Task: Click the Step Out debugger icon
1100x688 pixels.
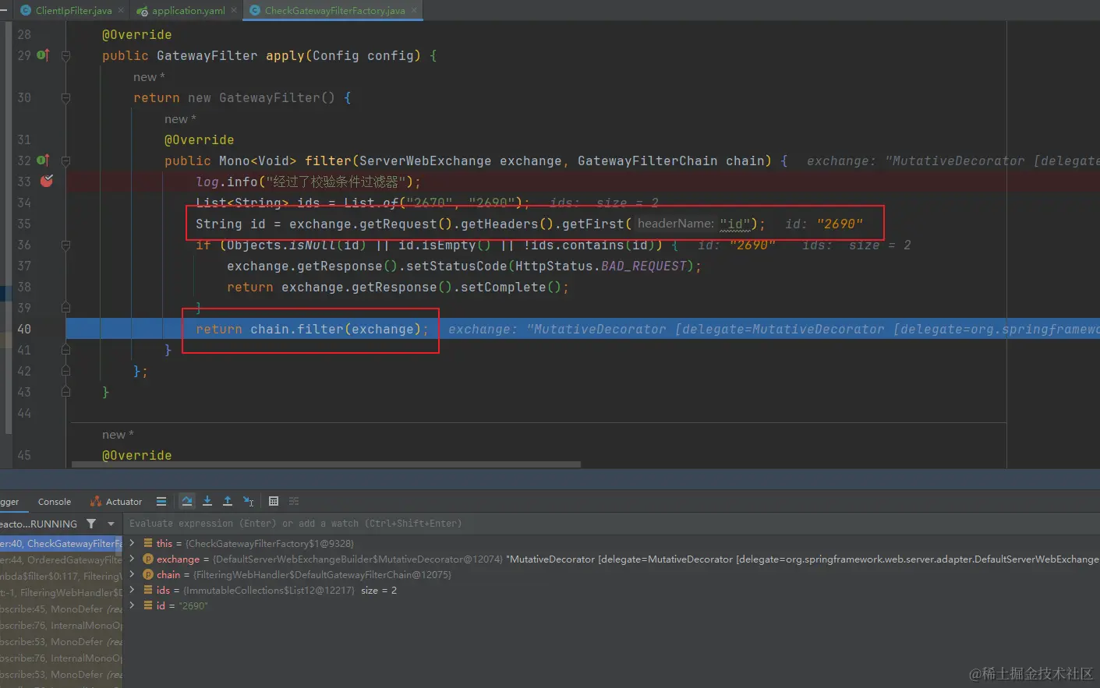Action: point(228,501)
